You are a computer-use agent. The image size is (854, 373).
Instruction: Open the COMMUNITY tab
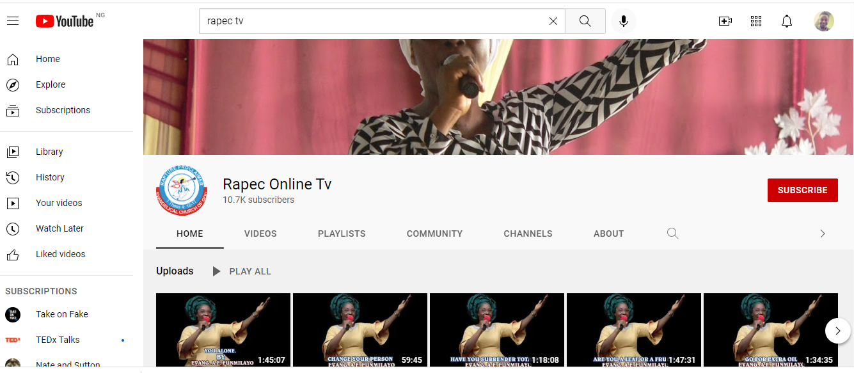pos(434,234)
